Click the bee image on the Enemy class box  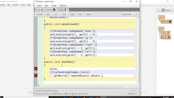(x=168, y=33)
